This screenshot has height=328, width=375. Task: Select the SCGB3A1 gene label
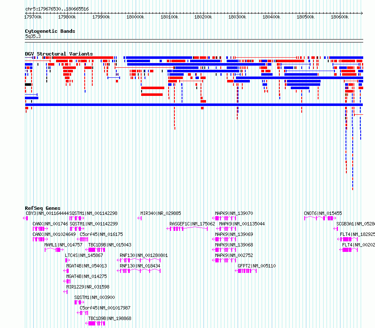[356, 224]
